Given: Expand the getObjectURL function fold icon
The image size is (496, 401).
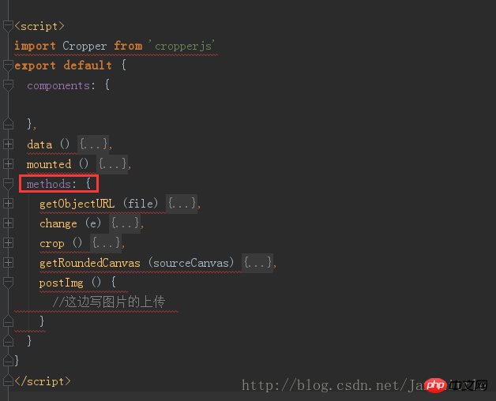Looking at the screenshot, I should [8, 204].
